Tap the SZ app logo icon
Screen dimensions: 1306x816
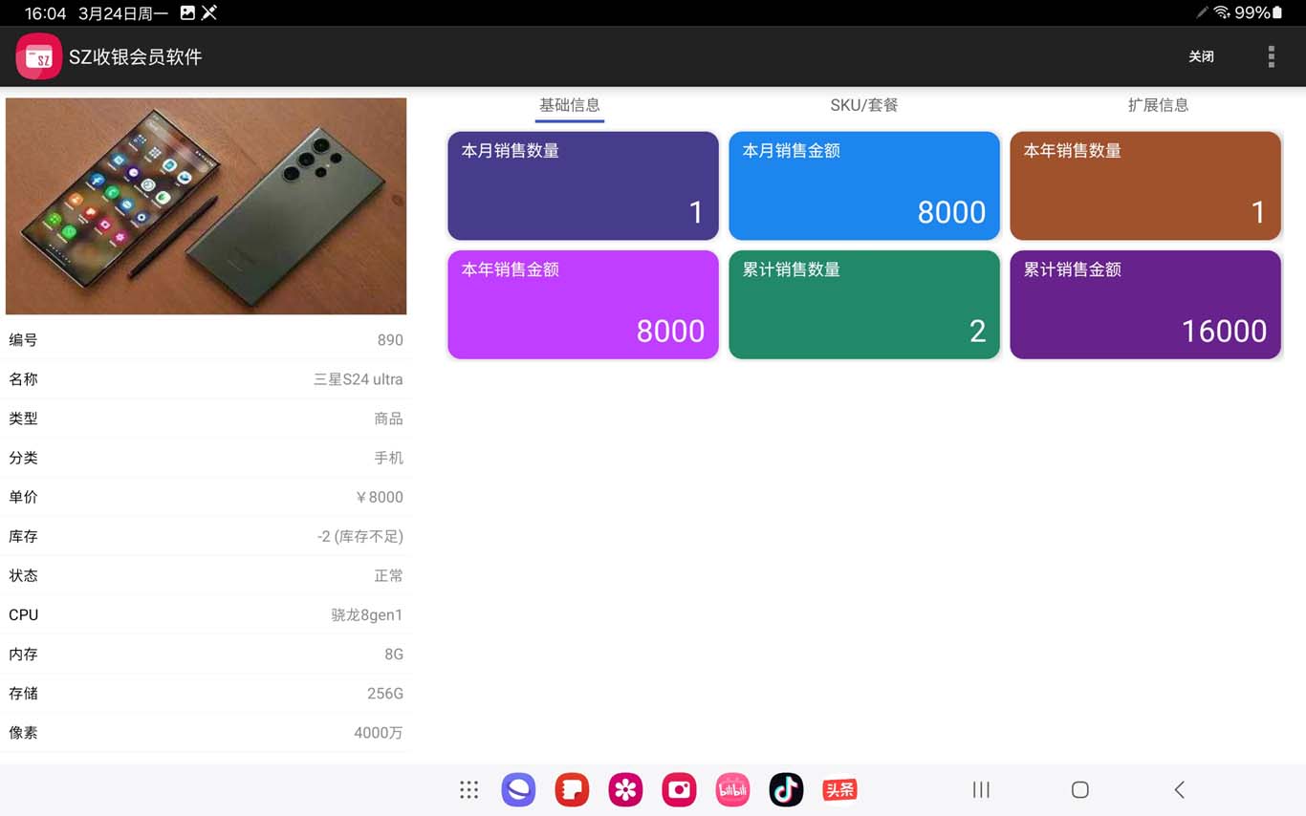tap(39, 56)
